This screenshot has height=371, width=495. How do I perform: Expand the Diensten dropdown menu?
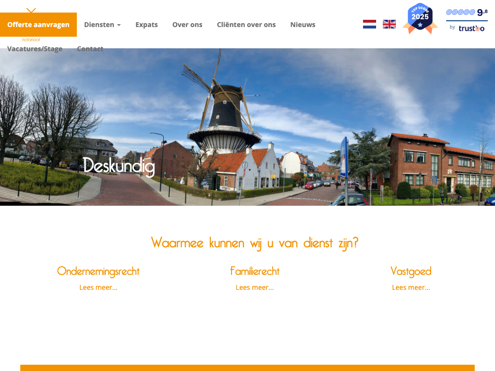coord(102,25)
